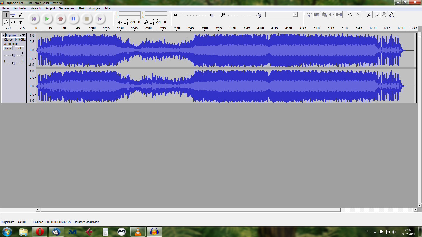Click the horizontal scrollbar right arrow

(415, 210)
